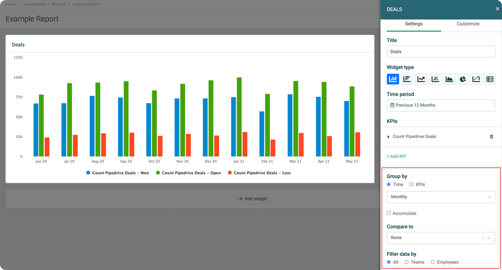The height and width of the screenshot is (270, 502).
Task: Enable the Accumulate checkbox
Action: tap(389, 213)
